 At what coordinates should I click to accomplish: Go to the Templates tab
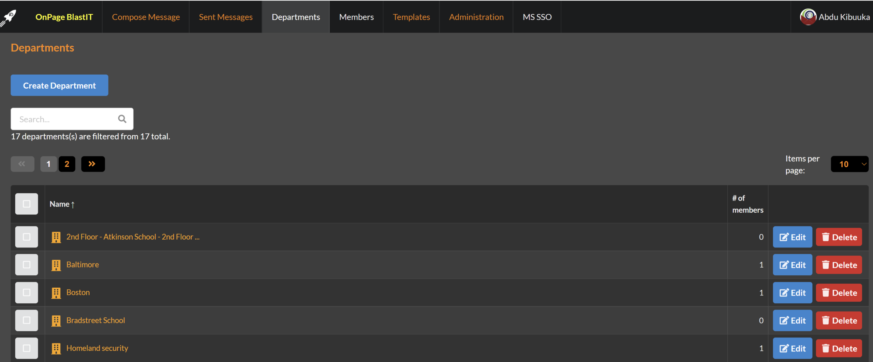click(x=411, y=17)
